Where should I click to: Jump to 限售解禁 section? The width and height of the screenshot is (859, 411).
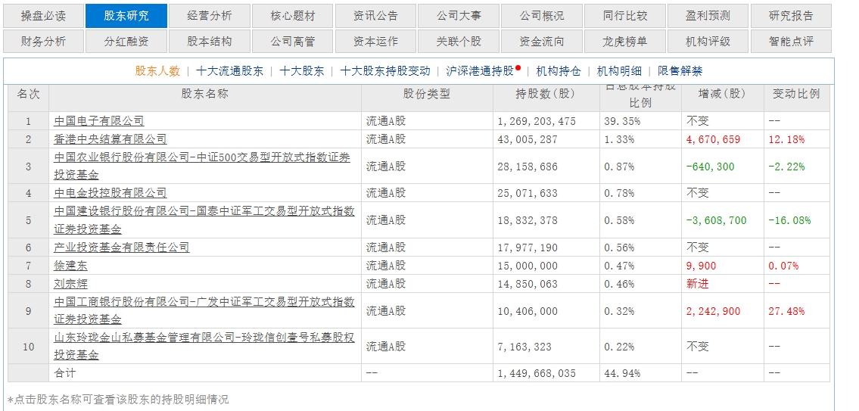[680, 70]
